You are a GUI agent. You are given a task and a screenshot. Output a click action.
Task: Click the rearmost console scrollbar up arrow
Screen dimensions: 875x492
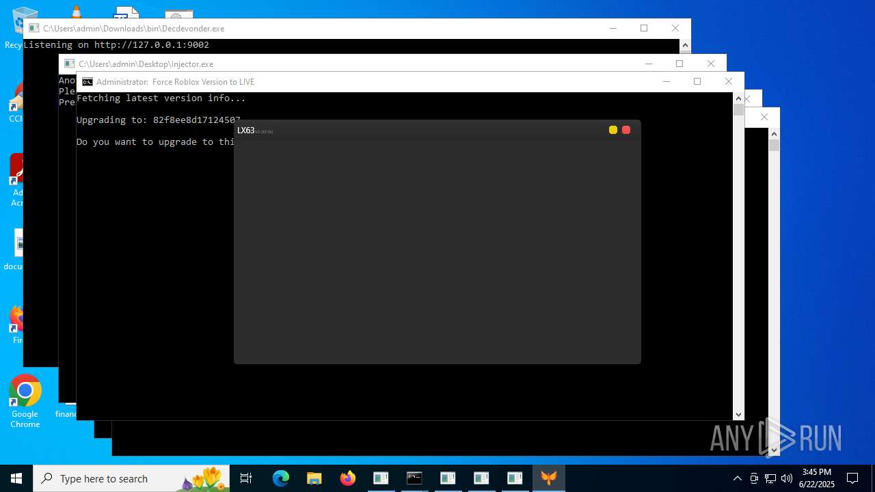pyautogui.click(x=774, y=134)
